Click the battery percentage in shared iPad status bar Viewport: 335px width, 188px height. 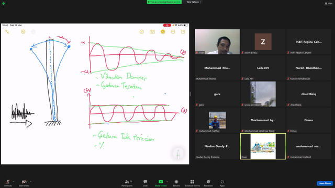[181, 25]
